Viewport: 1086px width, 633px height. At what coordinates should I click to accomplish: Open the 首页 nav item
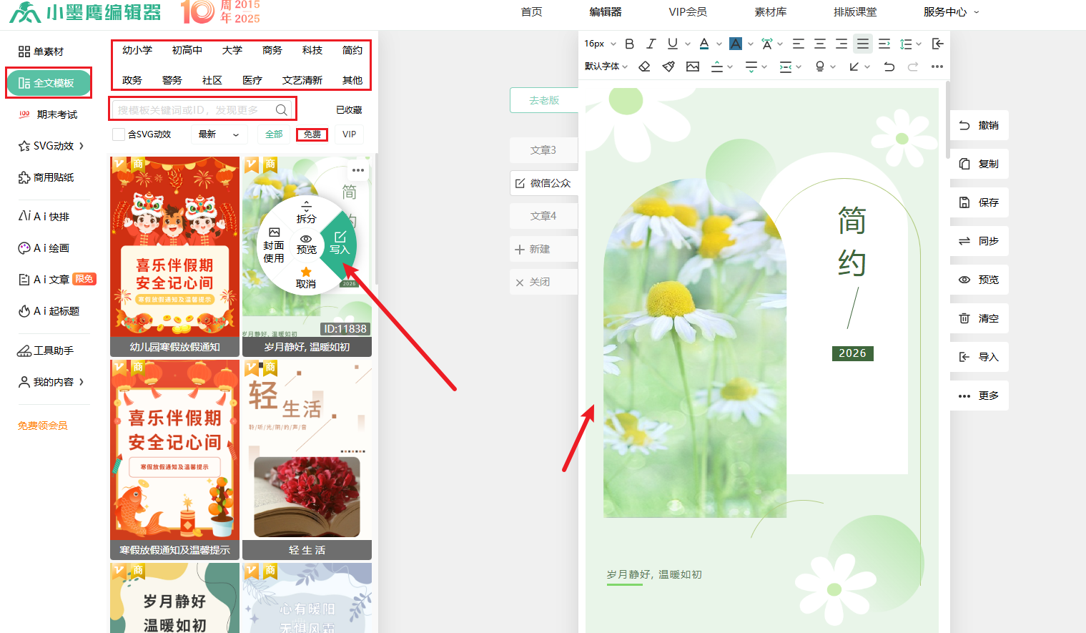tap(531, 12)
